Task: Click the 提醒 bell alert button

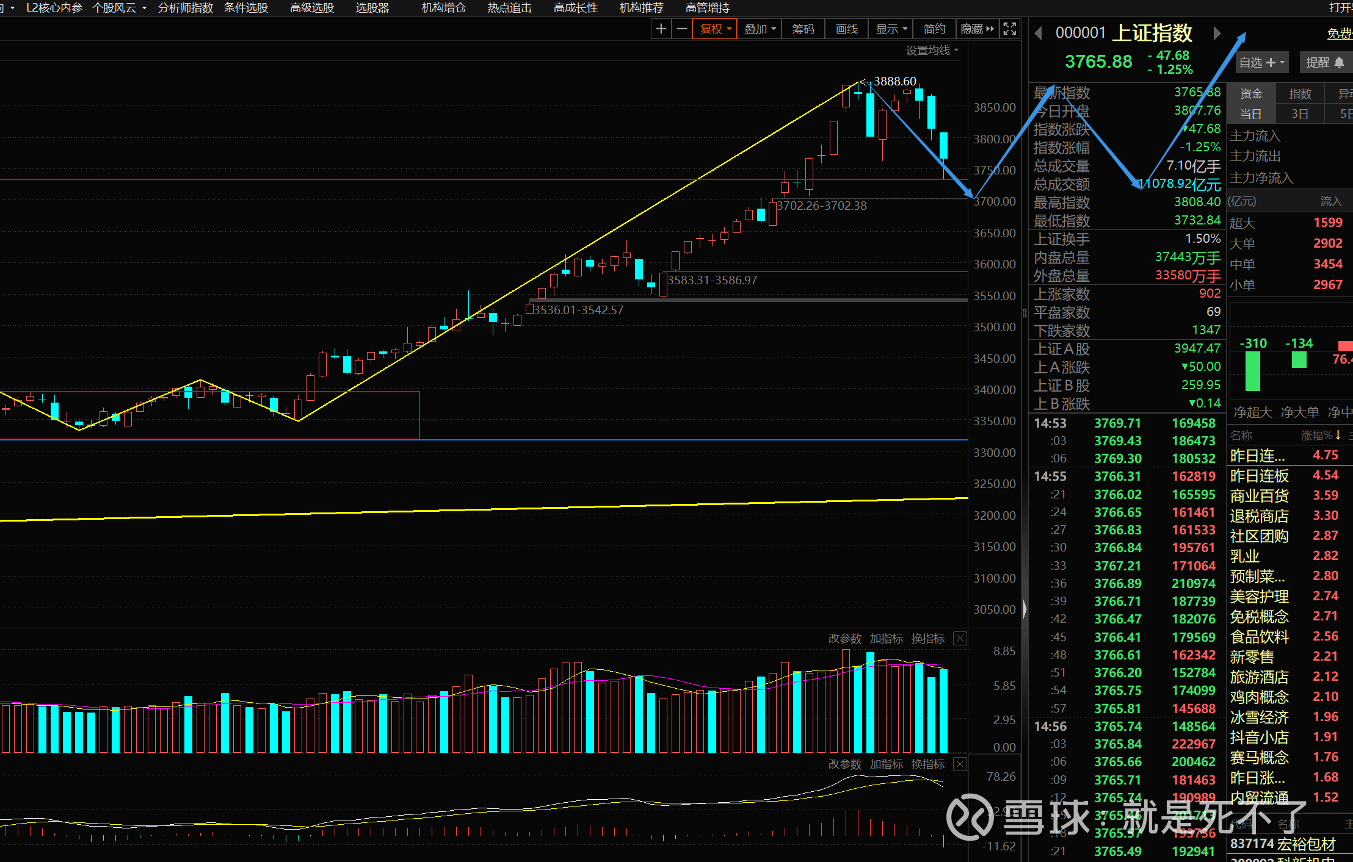Action: pos(1324,62)
